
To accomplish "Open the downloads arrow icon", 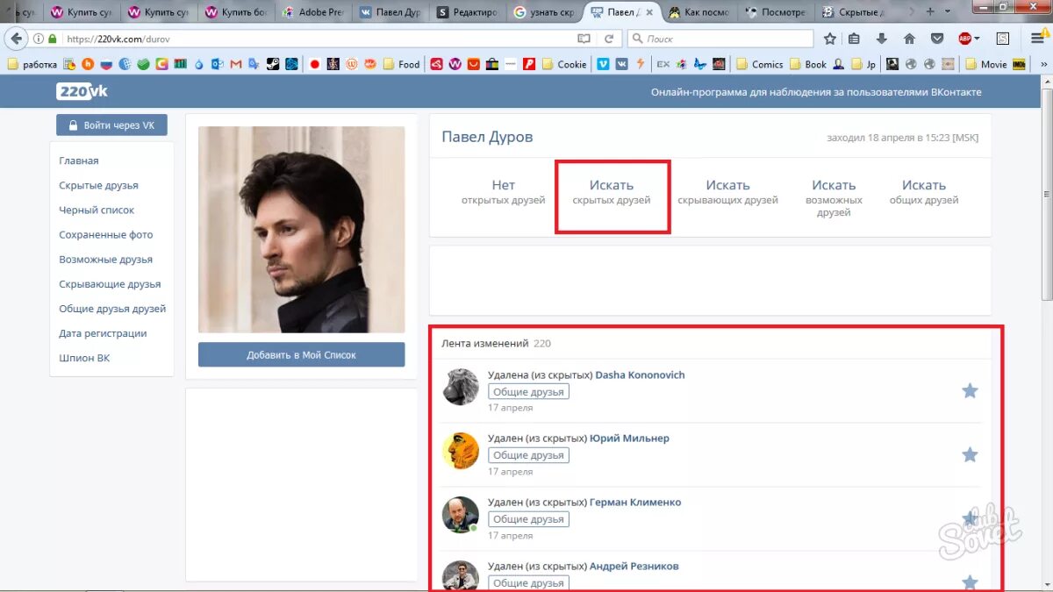I will [x=882, y=39].
